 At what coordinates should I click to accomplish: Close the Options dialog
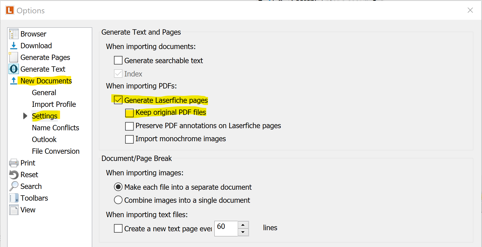point(470,10)
